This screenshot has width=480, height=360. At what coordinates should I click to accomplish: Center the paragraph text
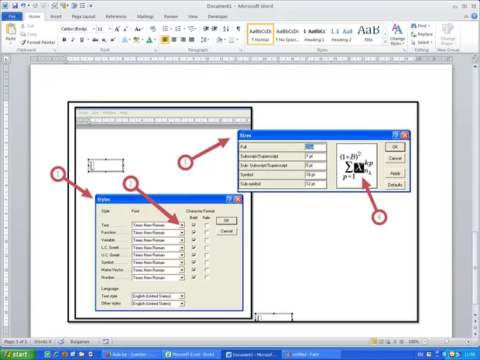(x=174, y=39)
